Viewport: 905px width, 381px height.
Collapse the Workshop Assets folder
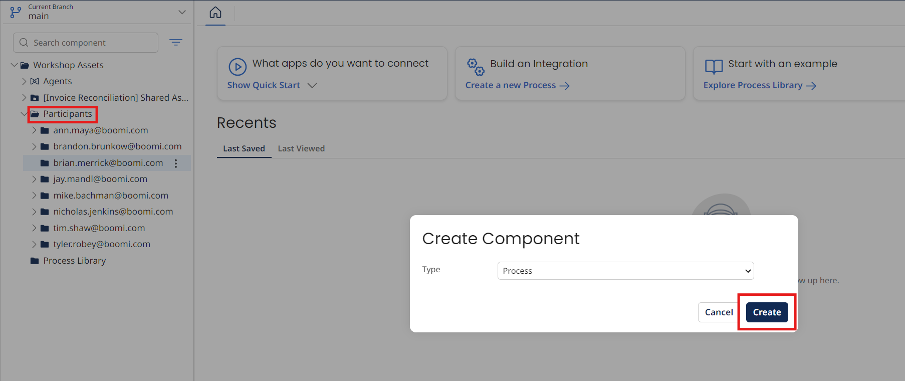click(14, 65)
